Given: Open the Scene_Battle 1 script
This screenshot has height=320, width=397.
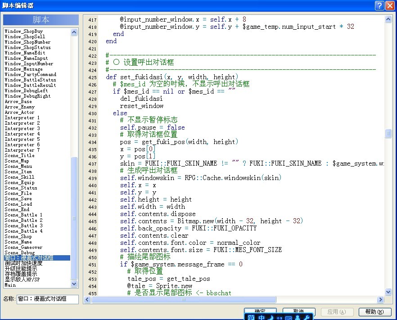Looking at the screenshot, I should pyautogui.click(x=23, y=215).
